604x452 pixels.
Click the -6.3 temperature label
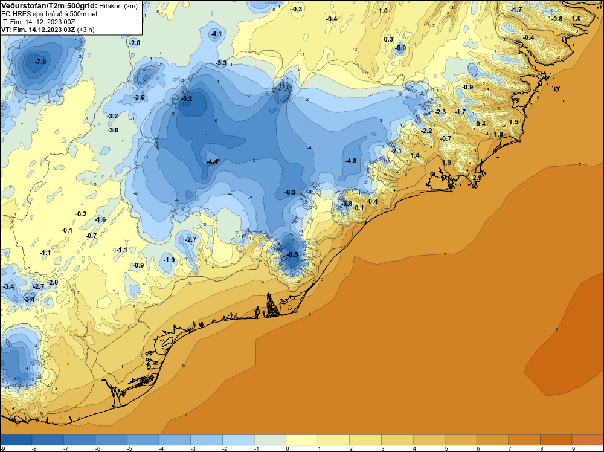tap(290, 192)
